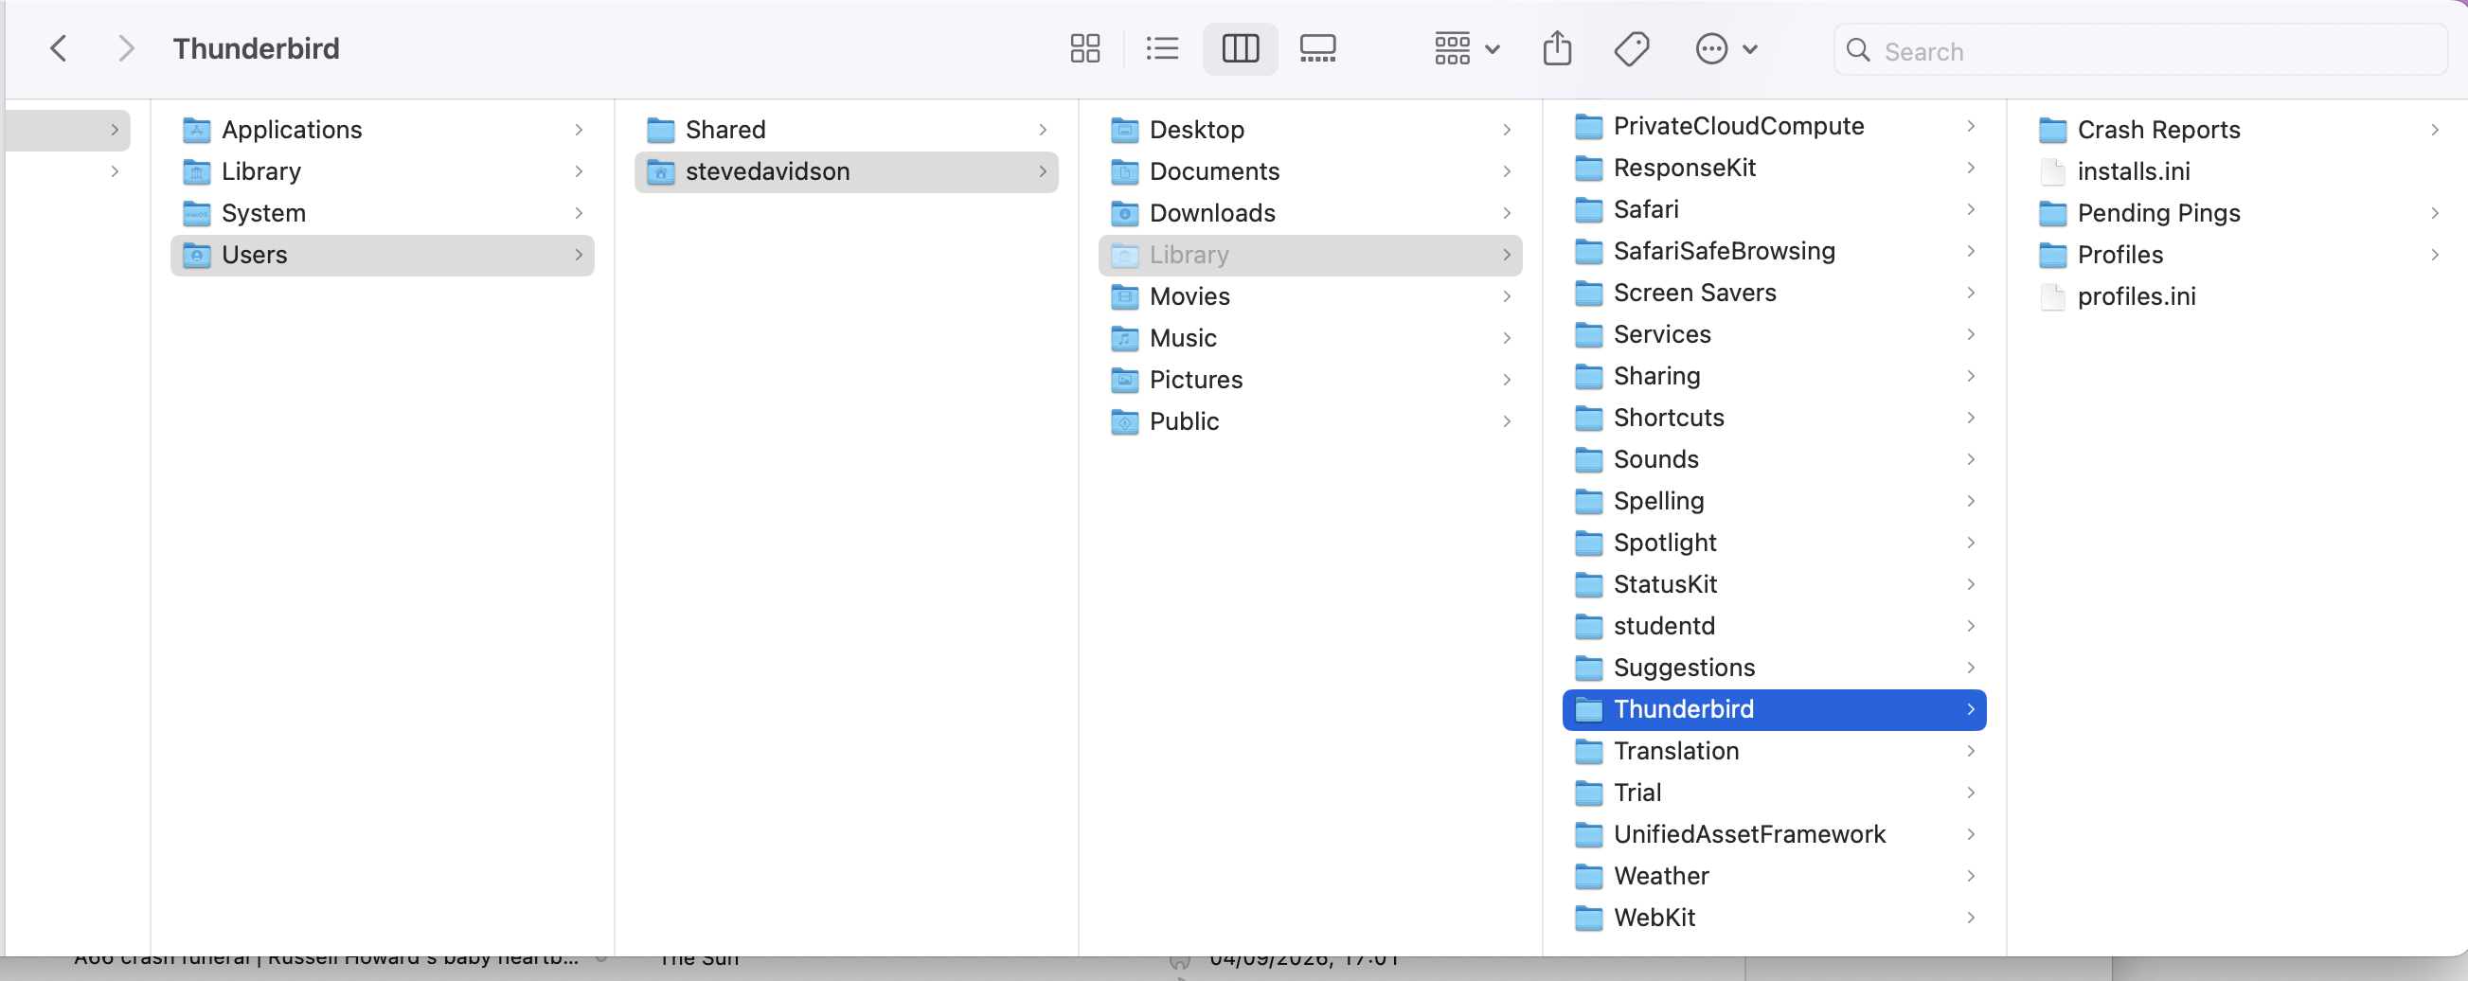Go back with the back arrow
The width and height of the screenshot is (2468, 981).
pyautogui.click(x=59, y=49)
